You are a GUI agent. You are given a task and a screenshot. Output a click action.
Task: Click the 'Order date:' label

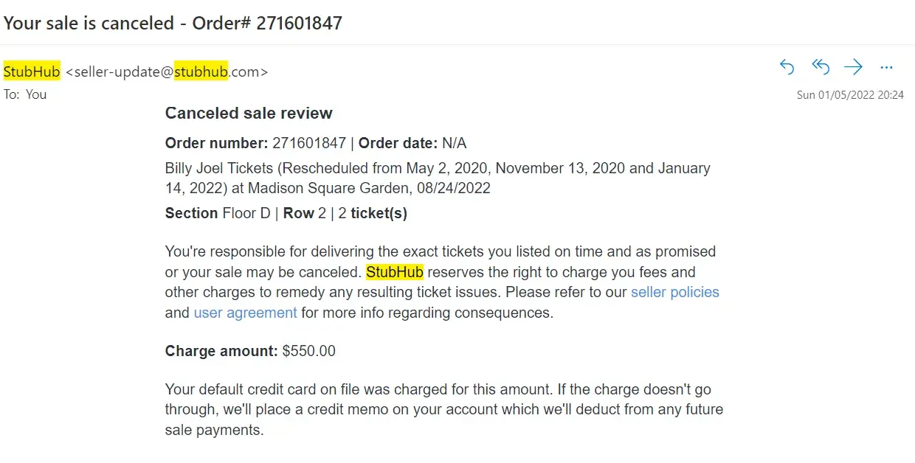398,143
